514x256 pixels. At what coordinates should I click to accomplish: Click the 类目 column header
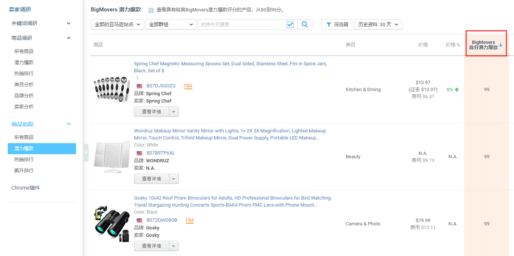click(350, 45)
